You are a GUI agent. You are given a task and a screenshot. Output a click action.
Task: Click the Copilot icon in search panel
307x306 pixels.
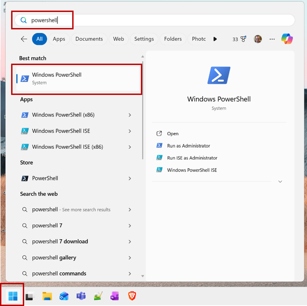tap(287, 39)
